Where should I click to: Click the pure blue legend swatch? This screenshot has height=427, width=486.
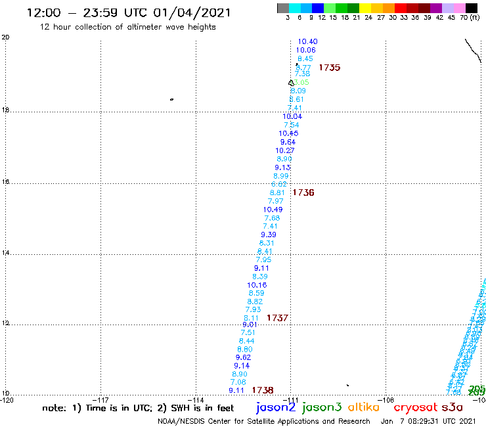(x=318, y=8)
